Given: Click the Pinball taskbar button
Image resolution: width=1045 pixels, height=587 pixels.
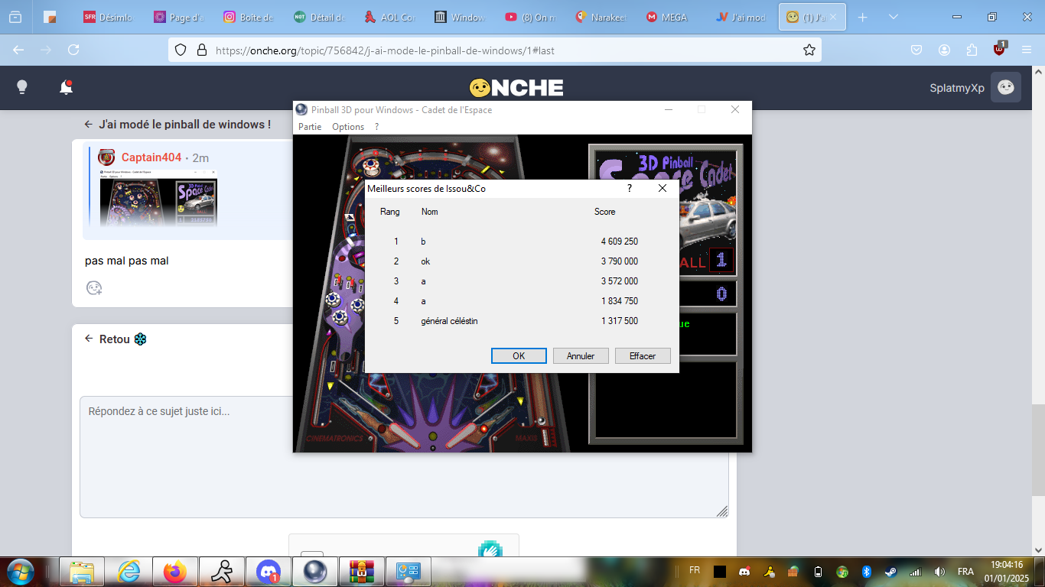Looking at the screenshot, I should tap(315, 572).
